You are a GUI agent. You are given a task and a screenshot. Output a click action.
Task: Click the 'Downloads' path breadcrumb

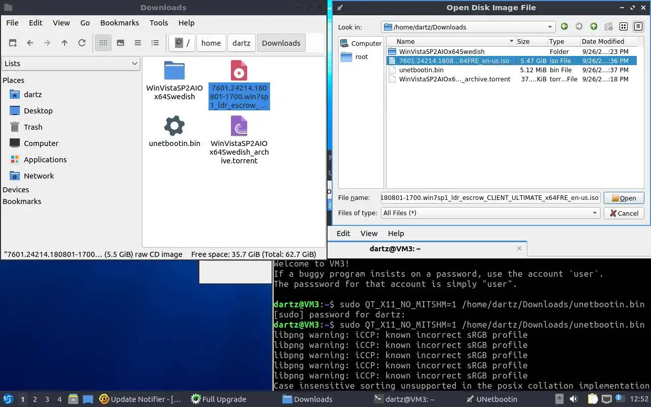281,43
